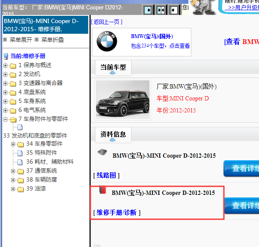Screen dimensions: 259x247
Task: Click 包含234个车型,点击查看 link
Action: point(160,46)
